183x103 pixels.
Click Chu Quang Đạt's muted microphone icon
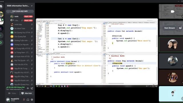click(x=32, y=36)
